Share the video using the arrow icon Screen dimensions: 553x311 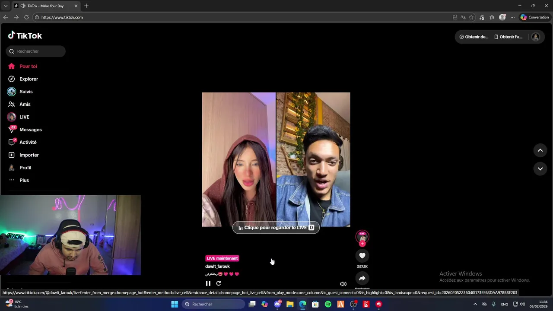coord(362,279)
